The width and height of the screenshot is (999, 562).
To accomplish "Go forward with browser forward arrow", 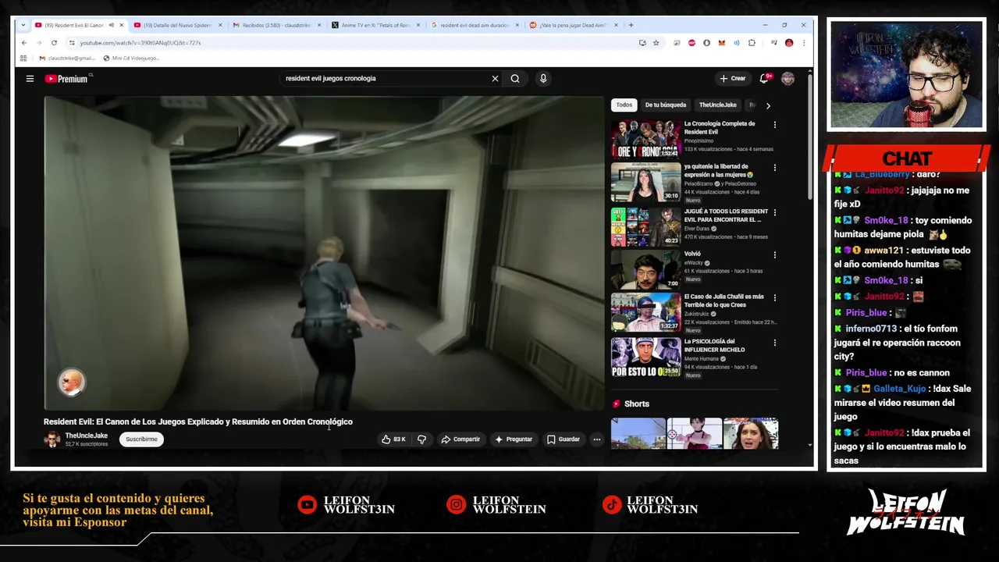I will pos(39,43).
